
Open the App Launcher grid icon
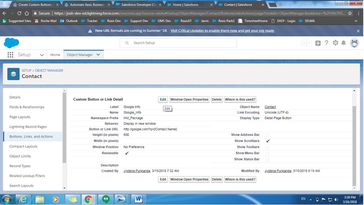click(10, 55)
